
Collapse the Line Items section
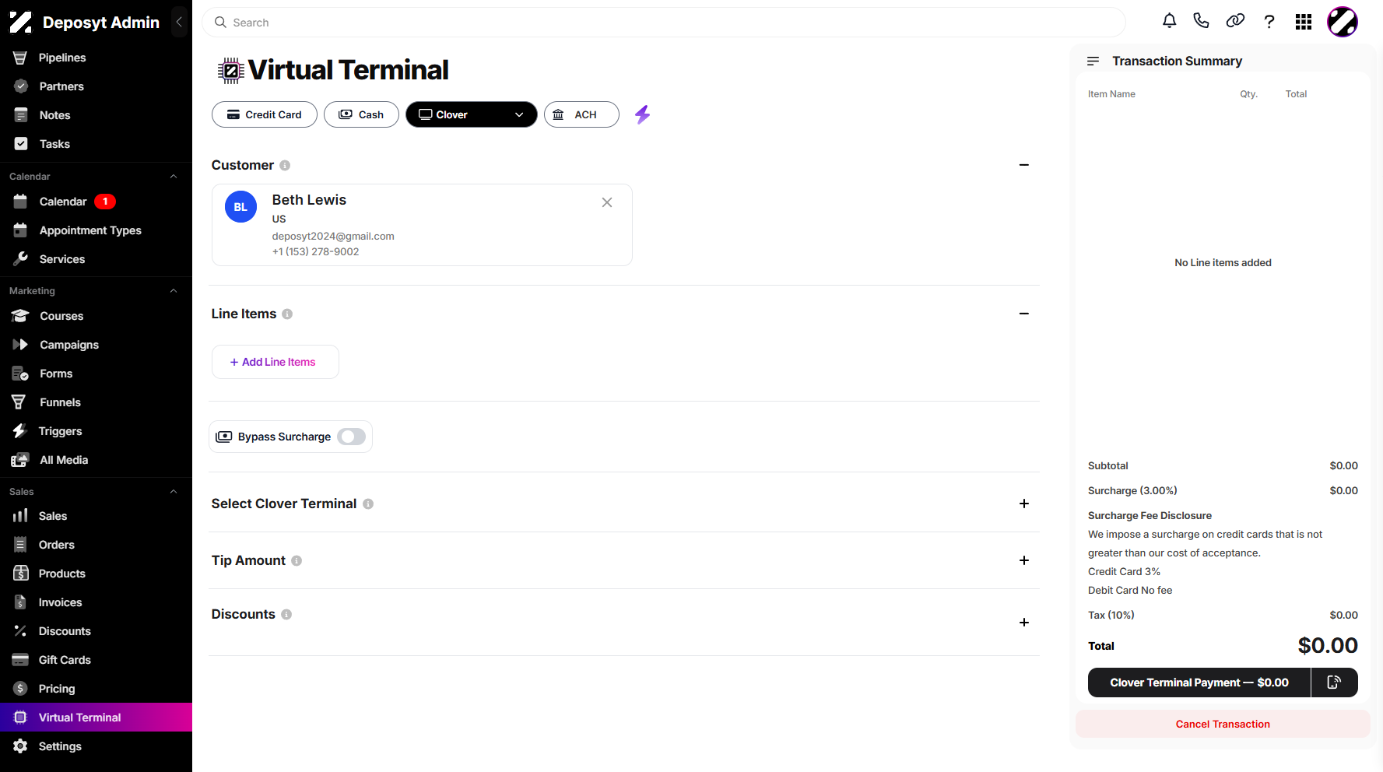click(1024, 314)
